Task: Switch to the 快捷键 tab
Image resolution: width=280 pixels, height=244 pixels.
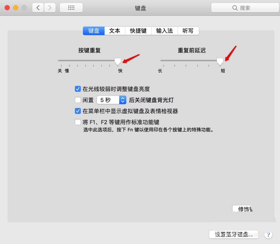Action: 138,31
